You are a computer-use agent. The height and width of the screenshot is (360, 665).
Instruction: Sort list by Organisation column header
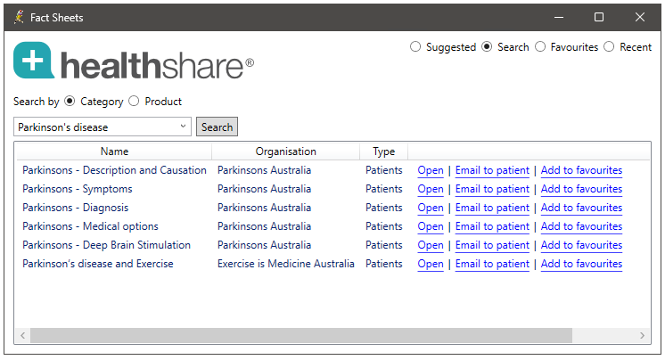286,151
